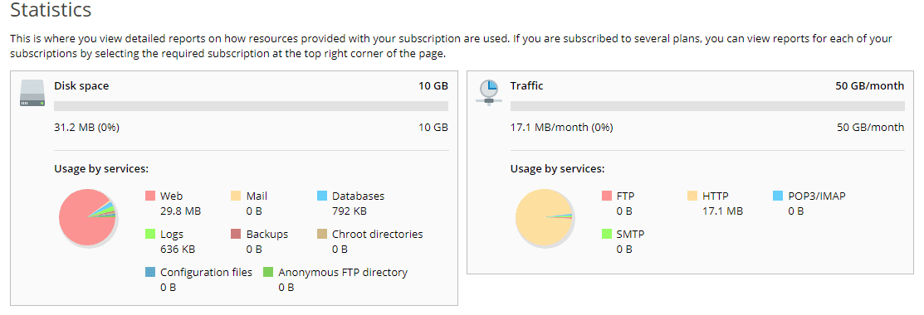Click the Statistics page heading
Image resolution: width=924 pixels, height=315 pixels.
pyautogui.click(x=51, y=10)
